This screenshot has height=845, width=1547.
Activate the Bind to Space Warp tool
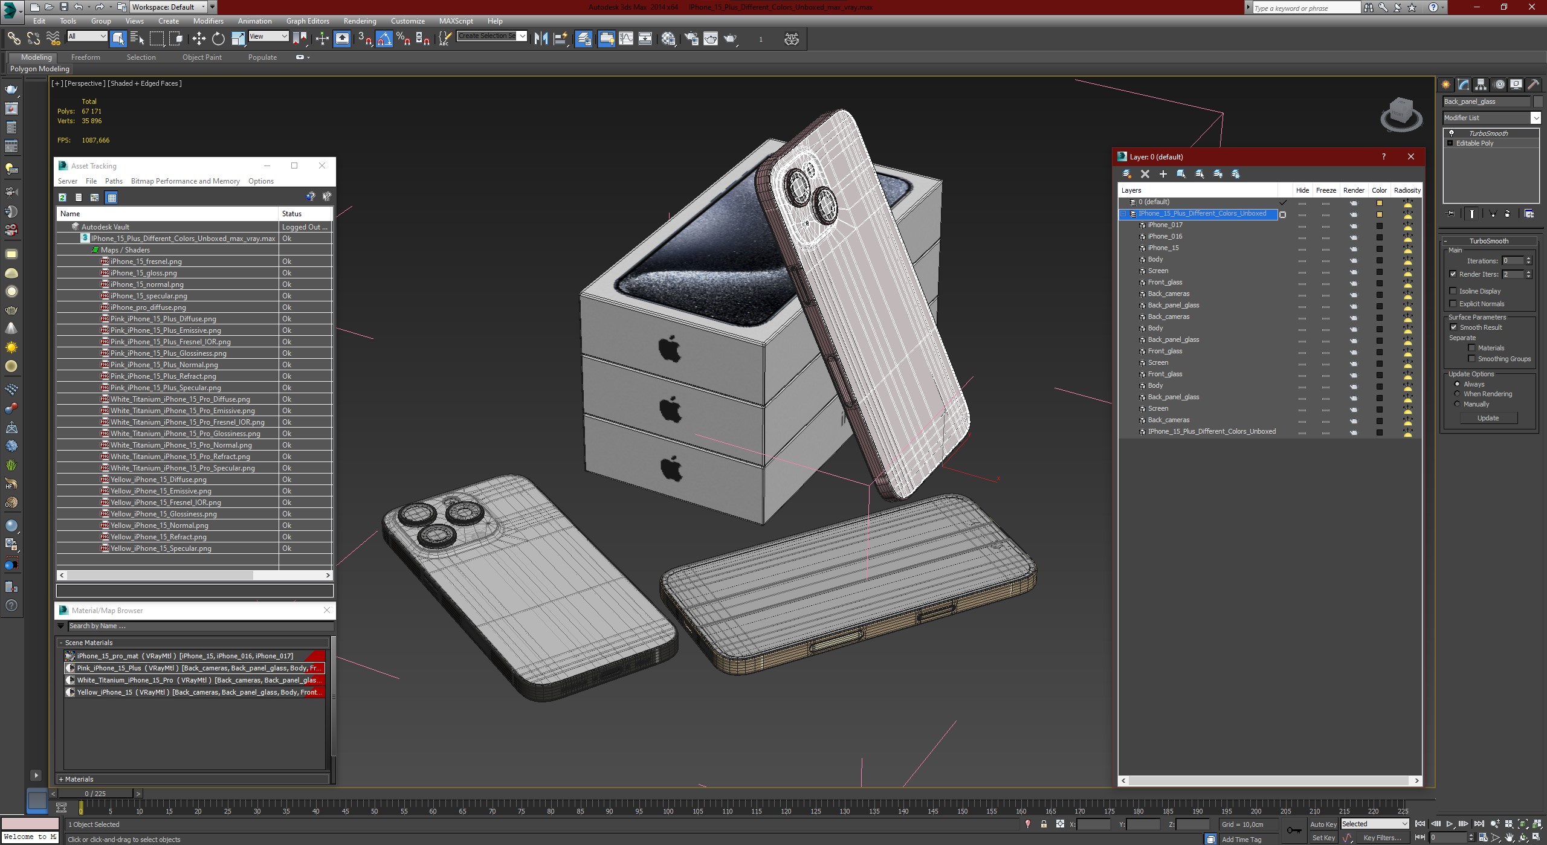(53, 39)
